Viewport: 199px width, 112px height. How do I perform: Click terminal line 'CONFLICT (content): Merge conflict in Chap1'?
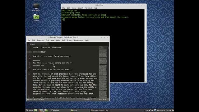coord(84,15)
